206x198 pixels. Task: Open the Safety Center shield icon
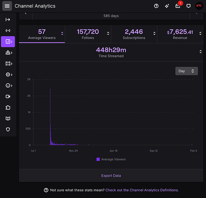pos(8,129)
